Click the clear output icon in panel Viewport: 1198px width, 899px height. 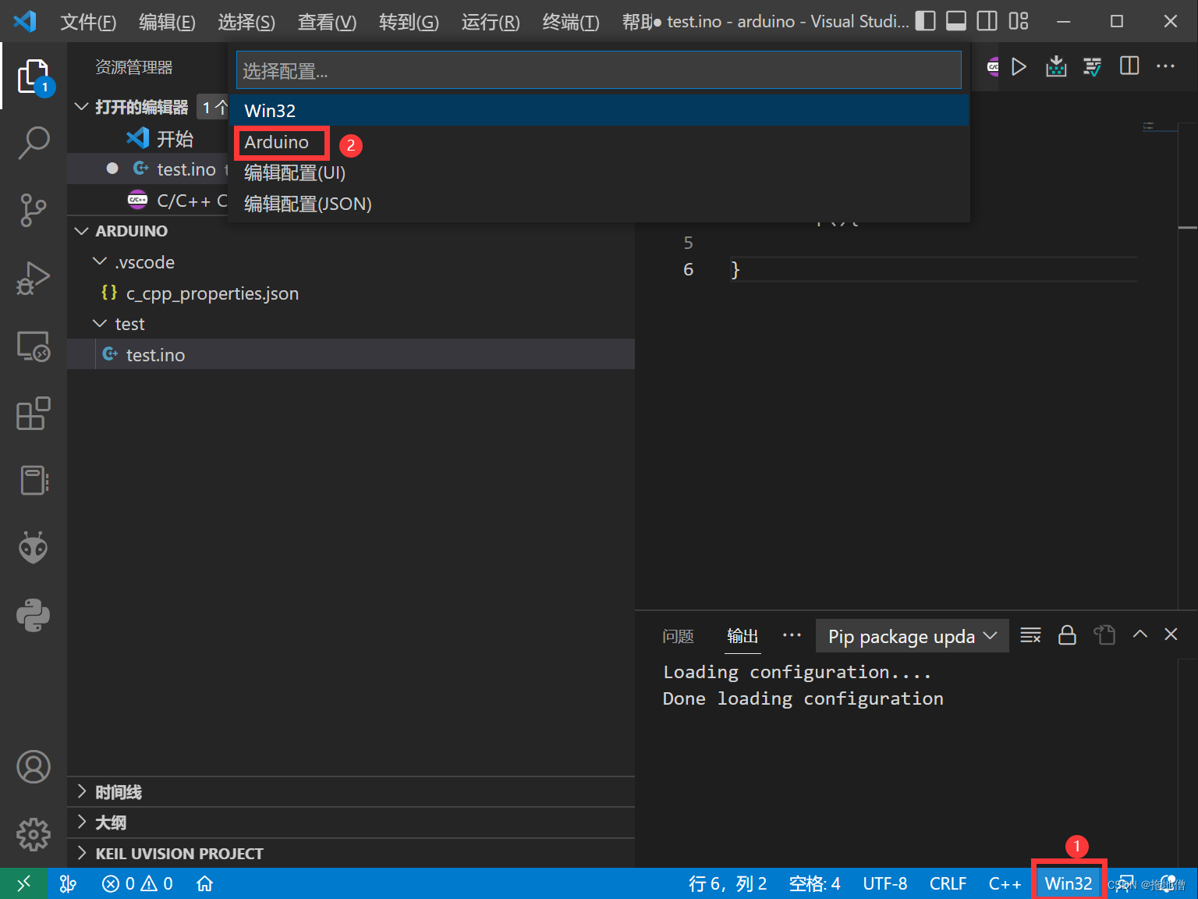click(1030, 635)
